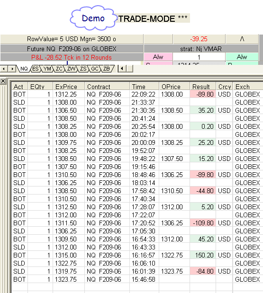The width and height of the screenshot is (263, 293).
Task: Sort by the Act column header
Action: (x=20, y=87)
